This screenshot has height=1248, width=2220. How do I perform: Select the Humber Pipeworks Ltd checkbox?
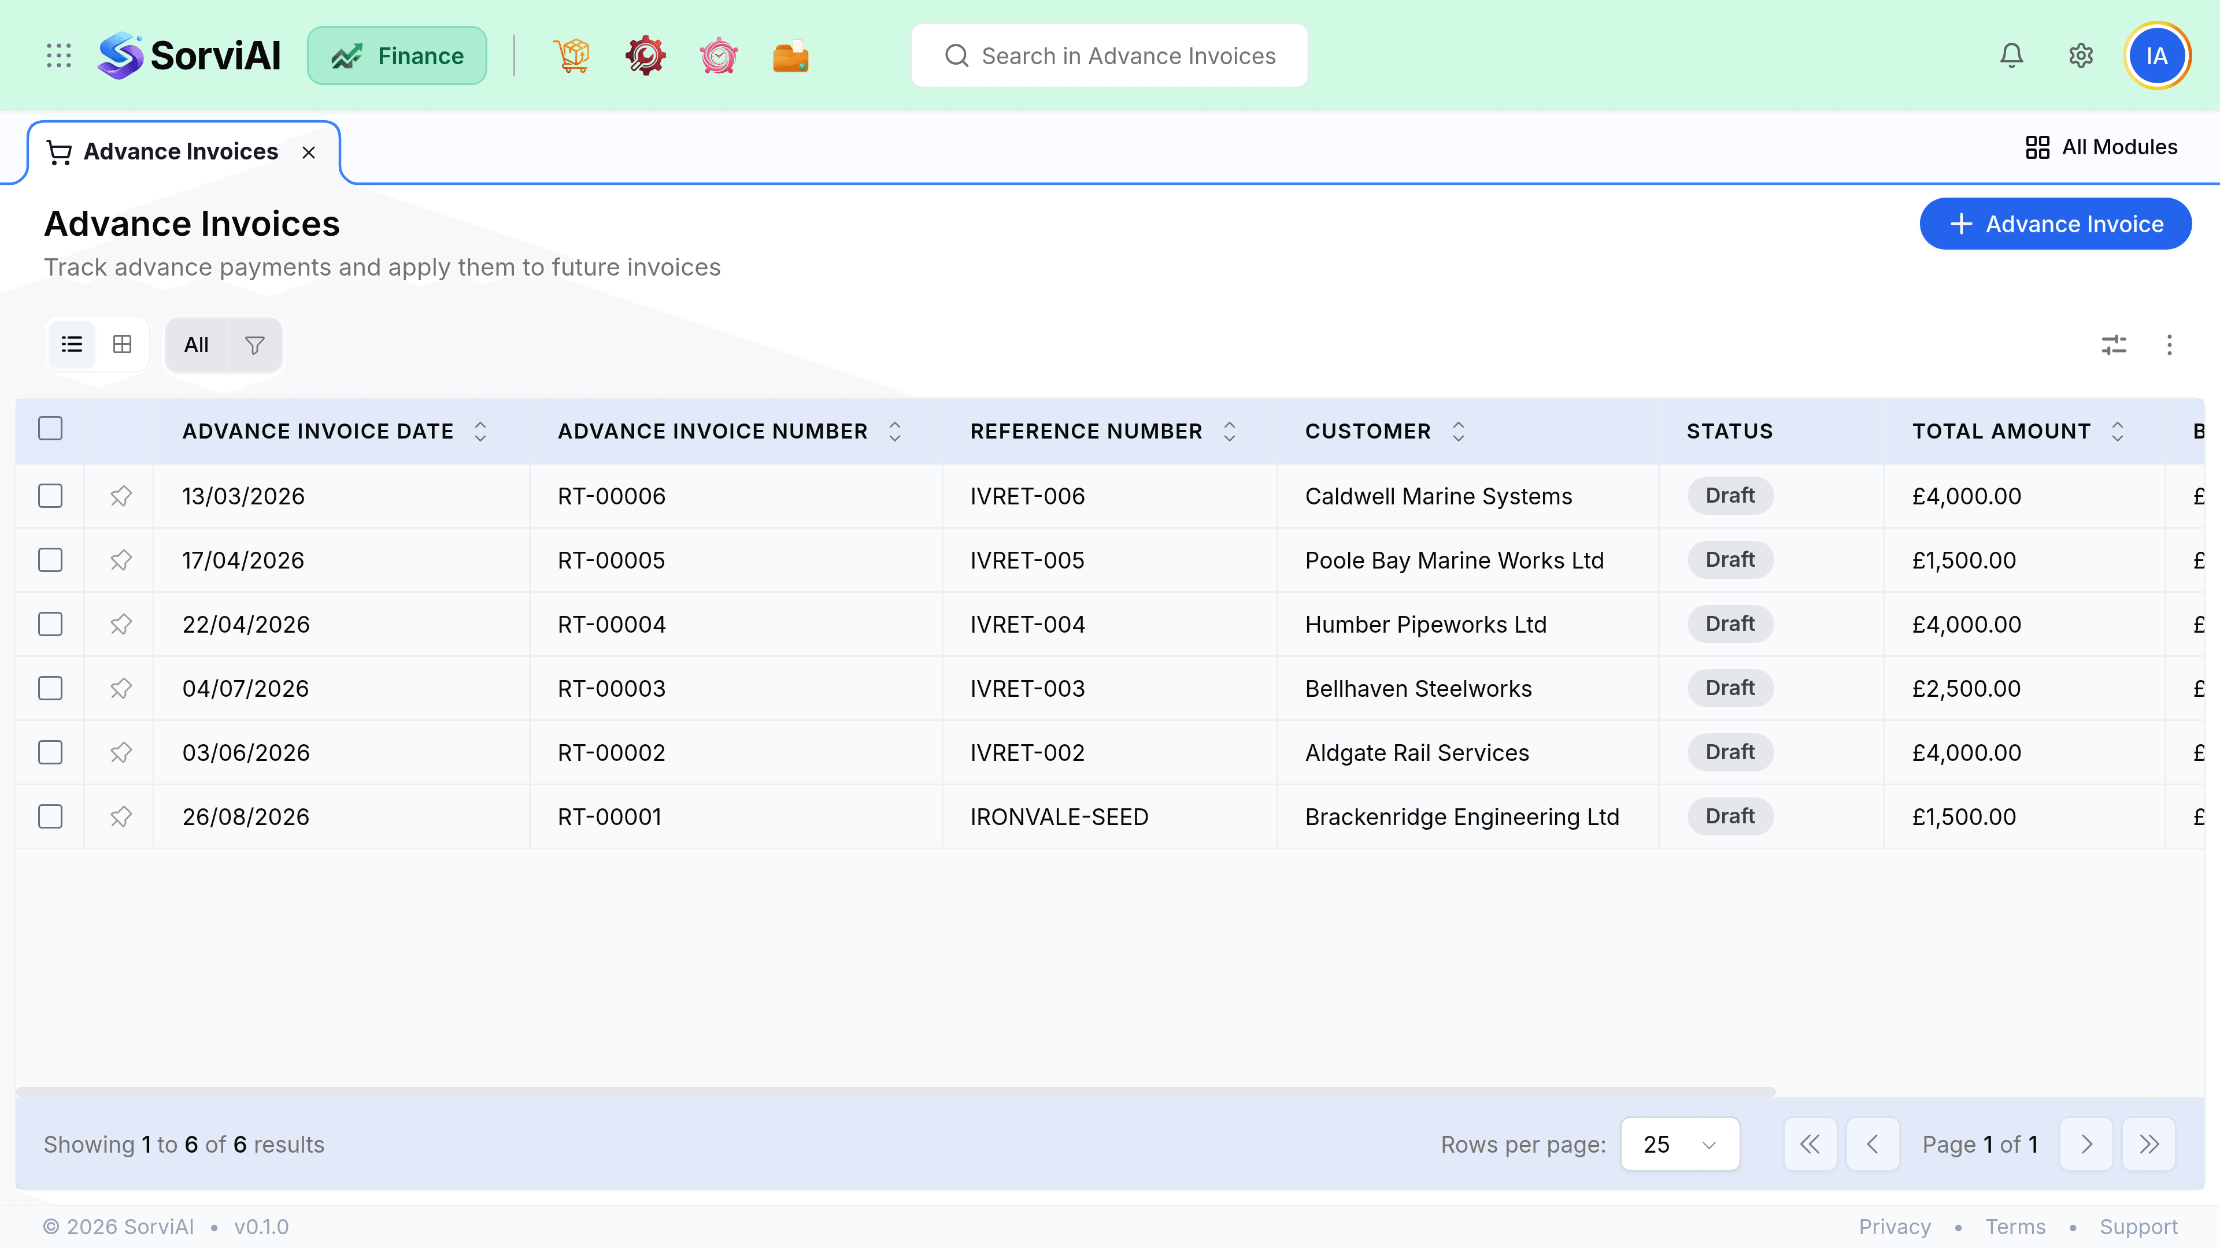click(51, 625)
